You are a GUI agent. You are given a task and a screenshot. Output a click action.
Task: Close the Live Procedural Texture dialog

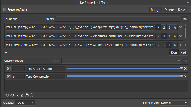click(188, 2)
